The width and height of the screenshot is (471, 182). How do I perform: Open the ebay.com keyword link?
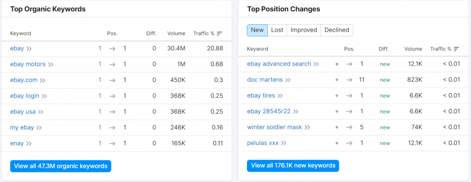point(24,80)
